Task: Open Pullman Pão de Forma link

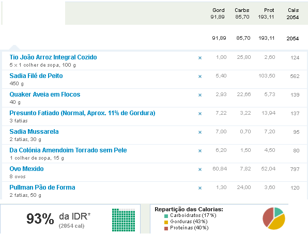Action: click(x=42, y=188)
